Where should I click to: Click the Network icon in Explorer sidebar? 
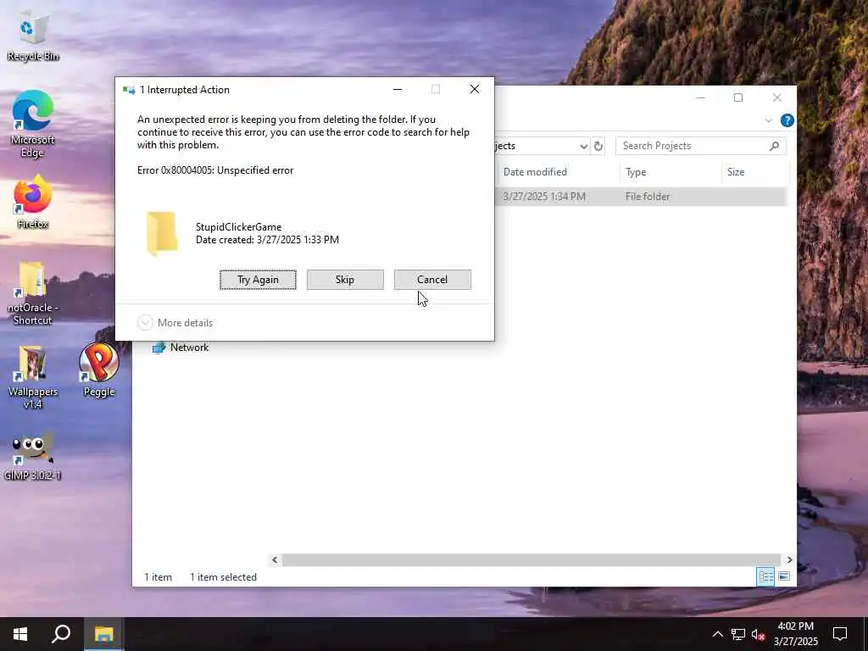(159, 348)
